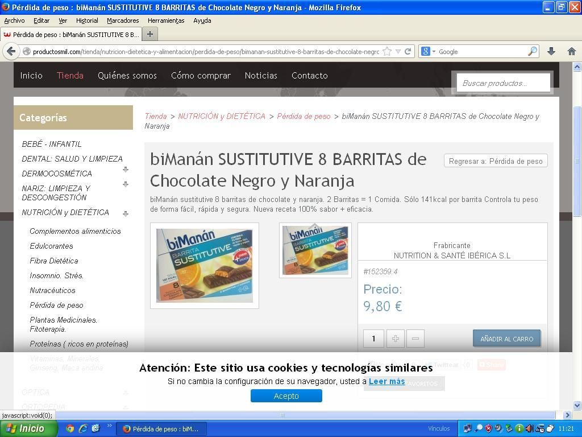Open the BEBÉ - INFANTIL category
582x437 pixels.
tap(52, 144)
